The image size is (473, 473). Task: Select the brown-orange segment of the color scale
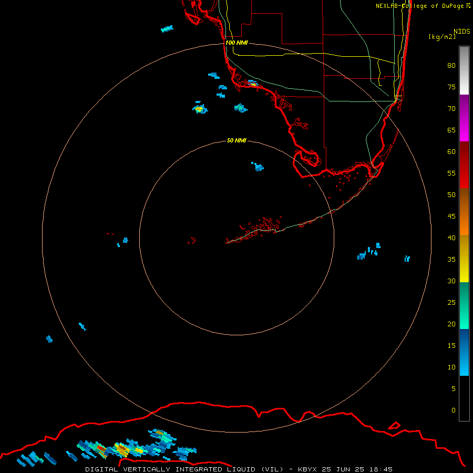coord(464,211)
